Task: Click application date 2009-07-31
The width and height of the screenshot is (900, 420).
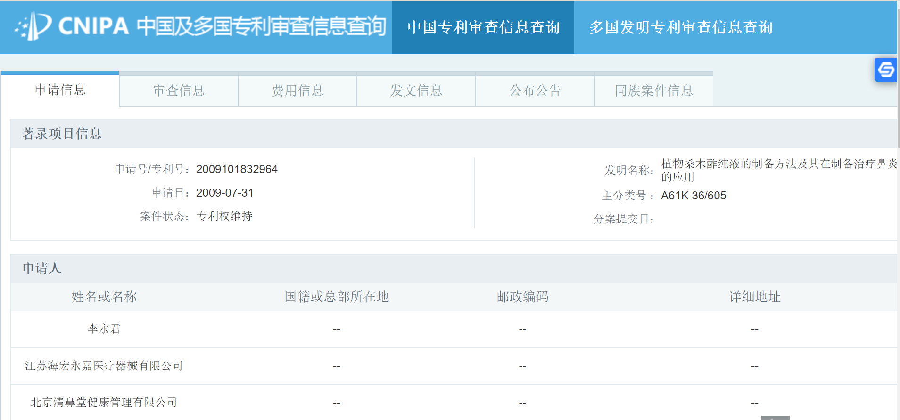Action: pos(225,193)
